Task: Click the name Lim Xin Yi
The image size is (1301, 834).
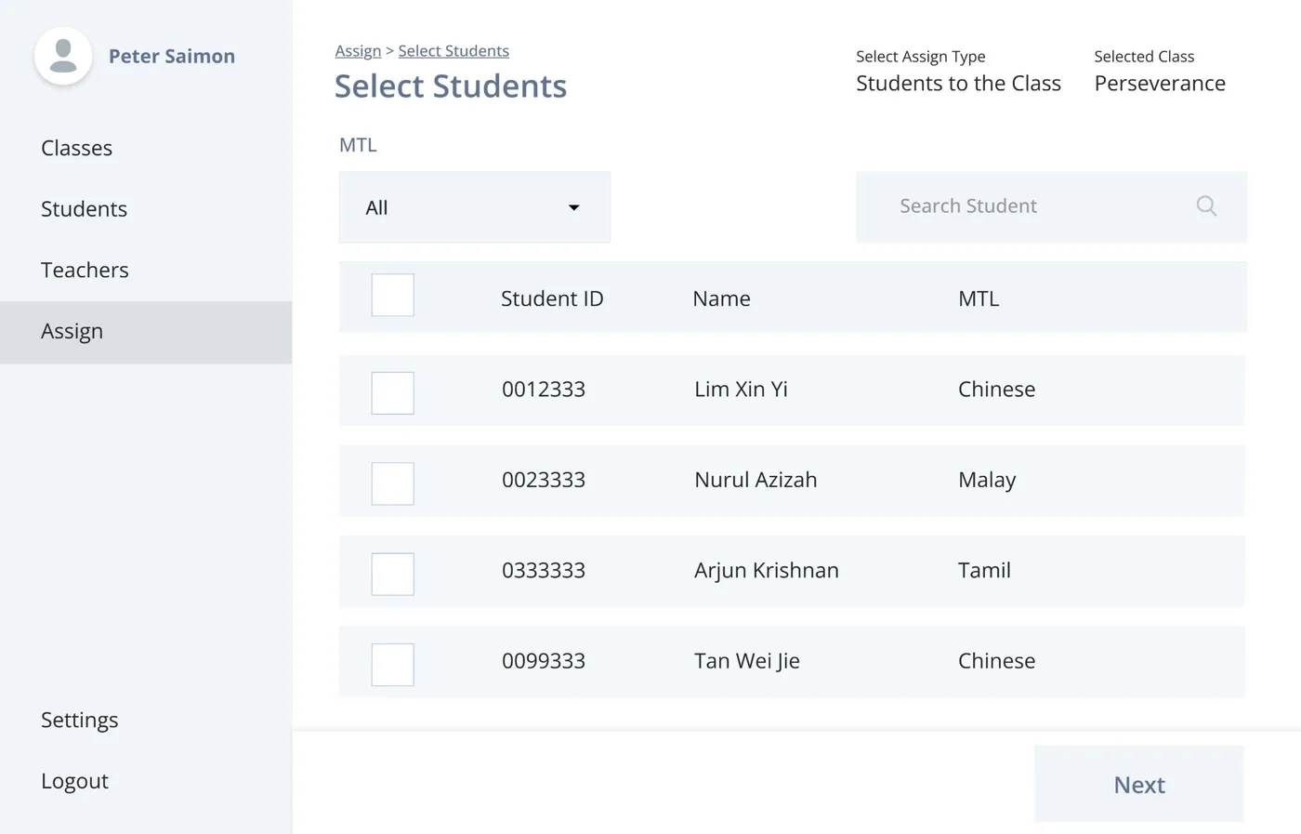Action: point(741,390)
